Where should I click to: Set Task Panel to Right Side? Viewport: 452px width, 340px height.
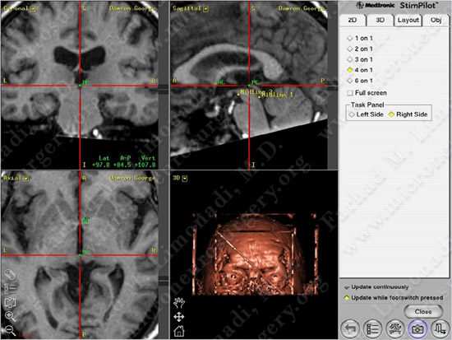tap(408, 114)
